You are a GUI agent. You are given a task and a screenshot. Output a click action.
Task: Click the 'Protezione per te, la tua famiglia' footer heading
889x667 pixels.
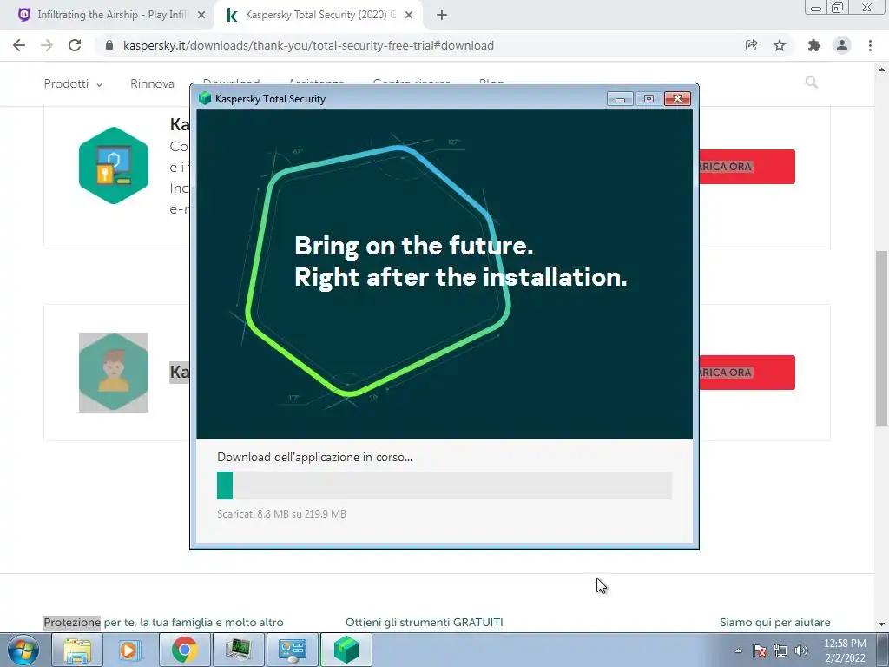163,622
